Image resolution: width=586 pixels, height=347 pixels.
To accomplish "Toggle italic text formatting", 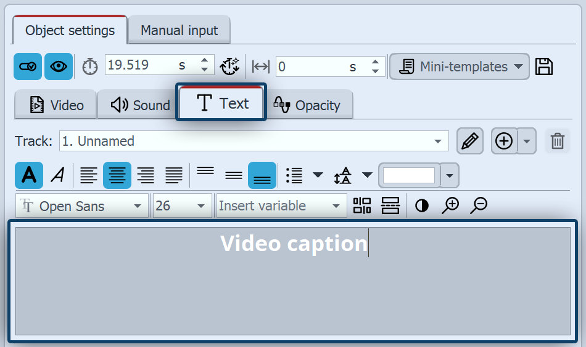I will (x=58, y=175).
